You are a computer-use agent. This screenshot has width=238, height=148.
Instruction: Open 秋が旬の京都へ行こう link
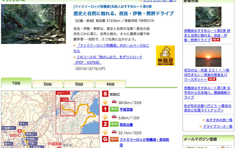[208, 108]
